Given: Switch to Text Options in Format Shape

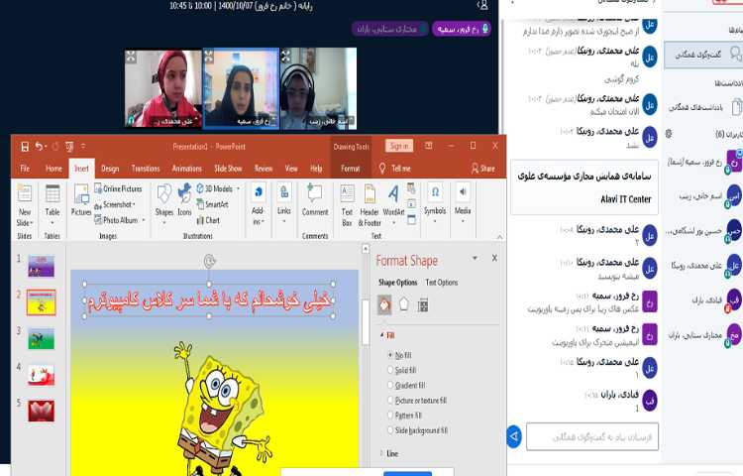Looking at the screenshot, I should (442, 283).
